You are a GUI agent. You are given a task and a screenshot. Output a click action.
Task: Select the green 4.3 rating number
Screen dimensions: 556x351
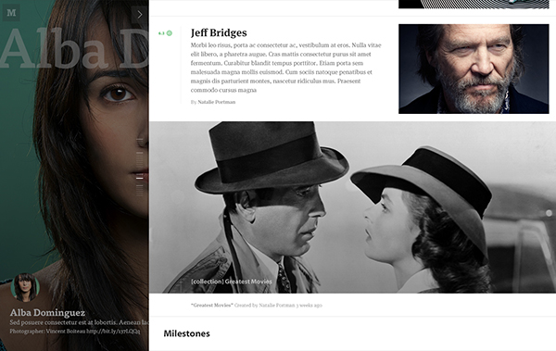161,33
